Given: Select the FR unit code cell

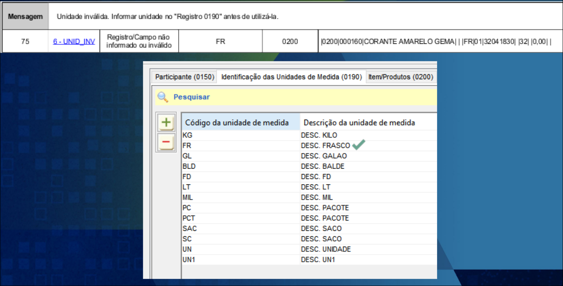Looking at the screenshot, I should (241, 146).
